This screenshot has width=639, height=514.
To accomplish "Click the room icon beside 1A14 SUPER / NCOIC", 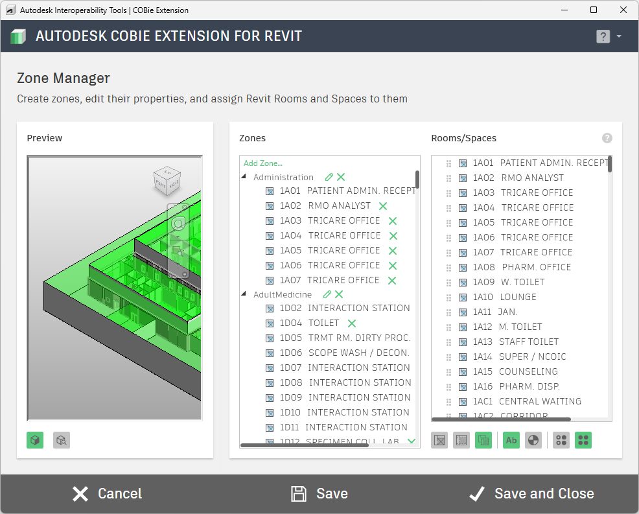I will point(463,357).
